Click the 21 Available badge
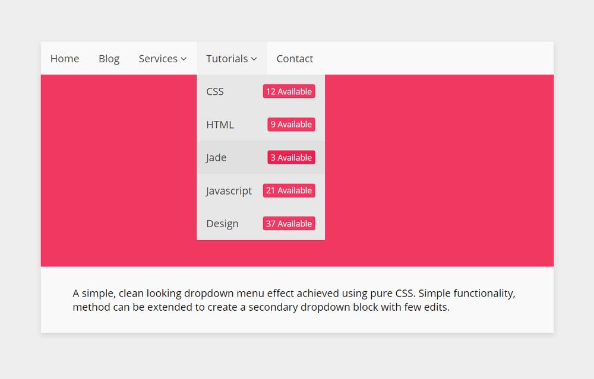 point(289,190)
